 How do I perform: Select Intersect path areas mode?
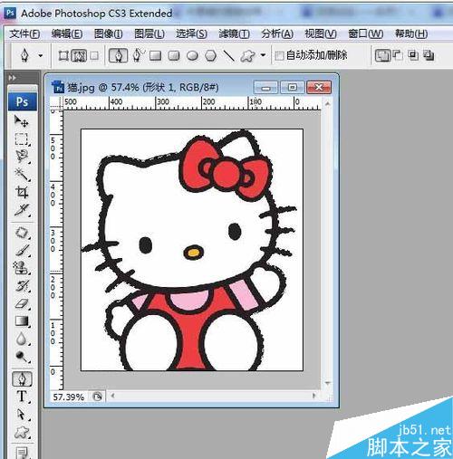pos(413,55)
